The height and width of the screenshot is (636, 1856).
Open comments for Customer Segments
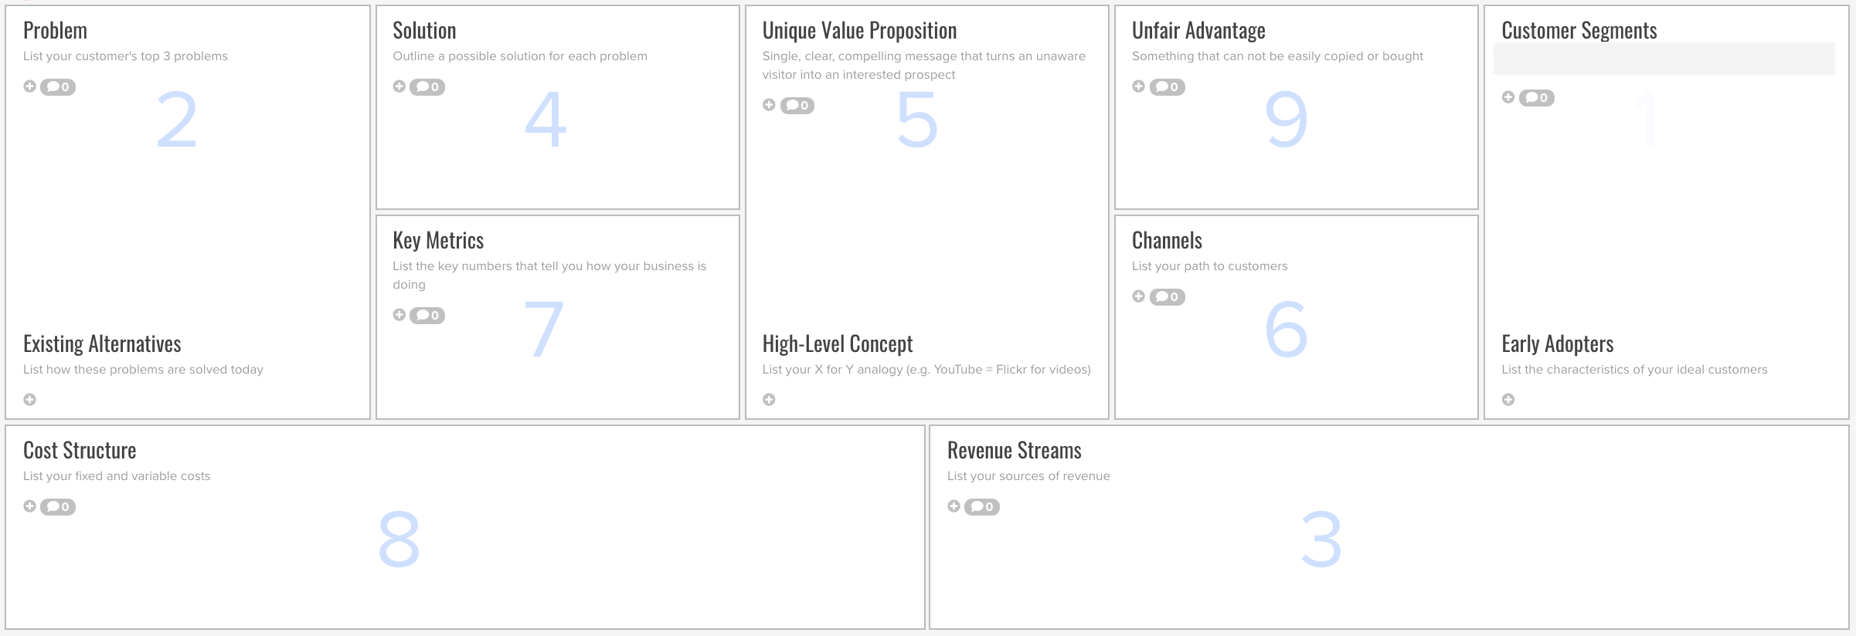pyautogui.click(x=1537, y=98)
